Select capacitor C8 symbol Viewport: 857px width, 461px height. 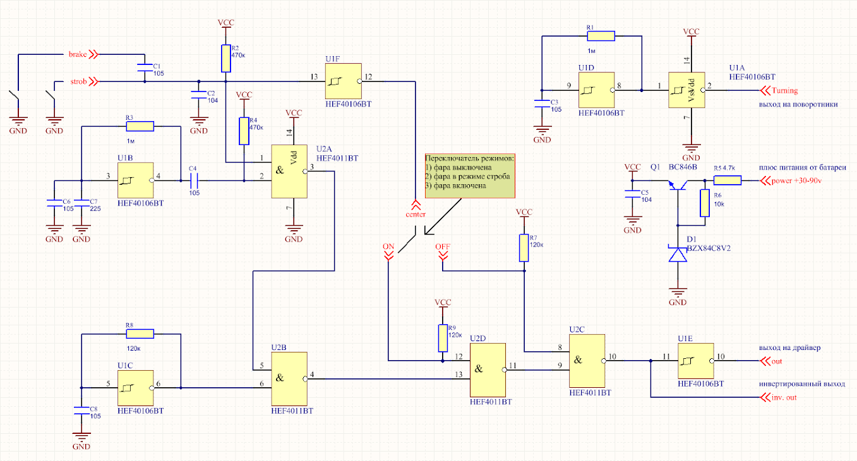coord(81,411)
